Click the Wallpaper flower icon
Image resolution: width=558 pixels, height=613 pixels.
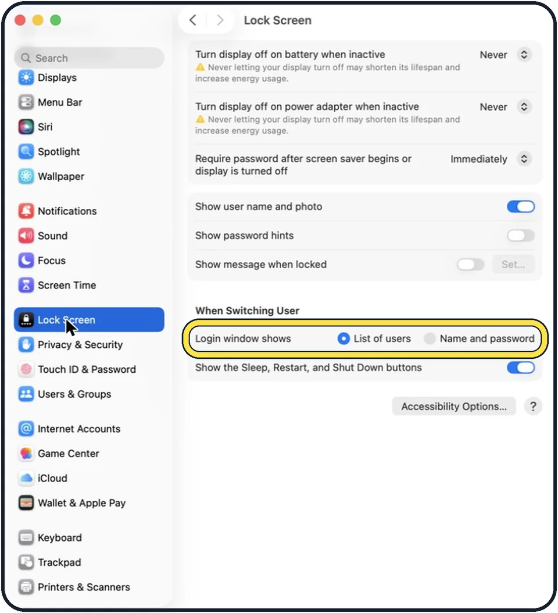pos(26,176)
